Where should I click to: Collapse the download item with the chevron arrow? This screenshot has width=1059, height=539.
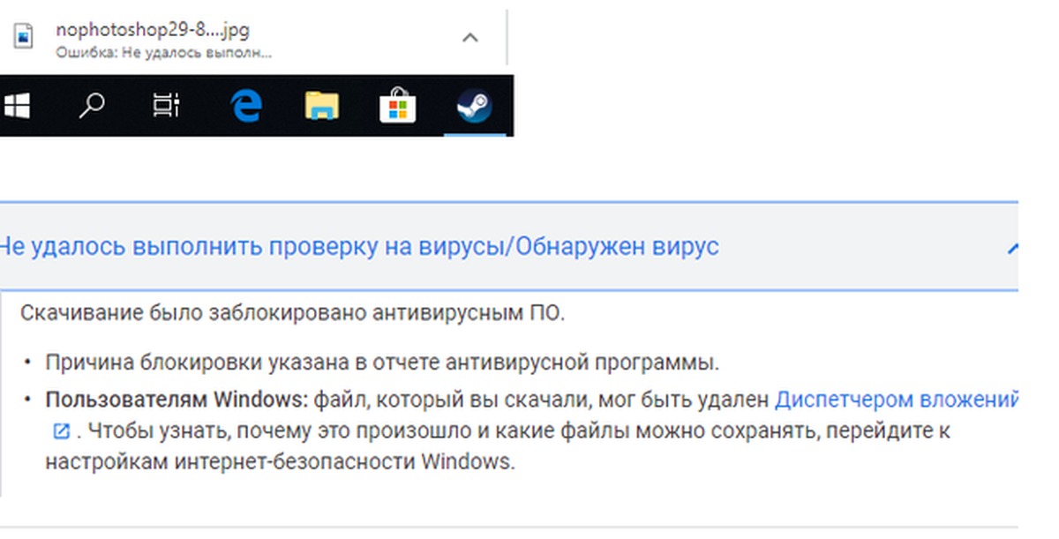[470, 37]
